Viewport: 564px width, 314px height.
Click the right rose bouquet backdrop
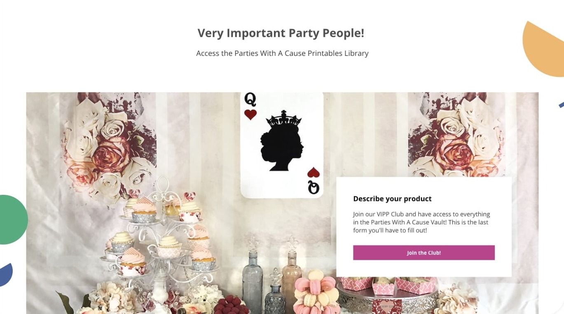tap(455, 136)
